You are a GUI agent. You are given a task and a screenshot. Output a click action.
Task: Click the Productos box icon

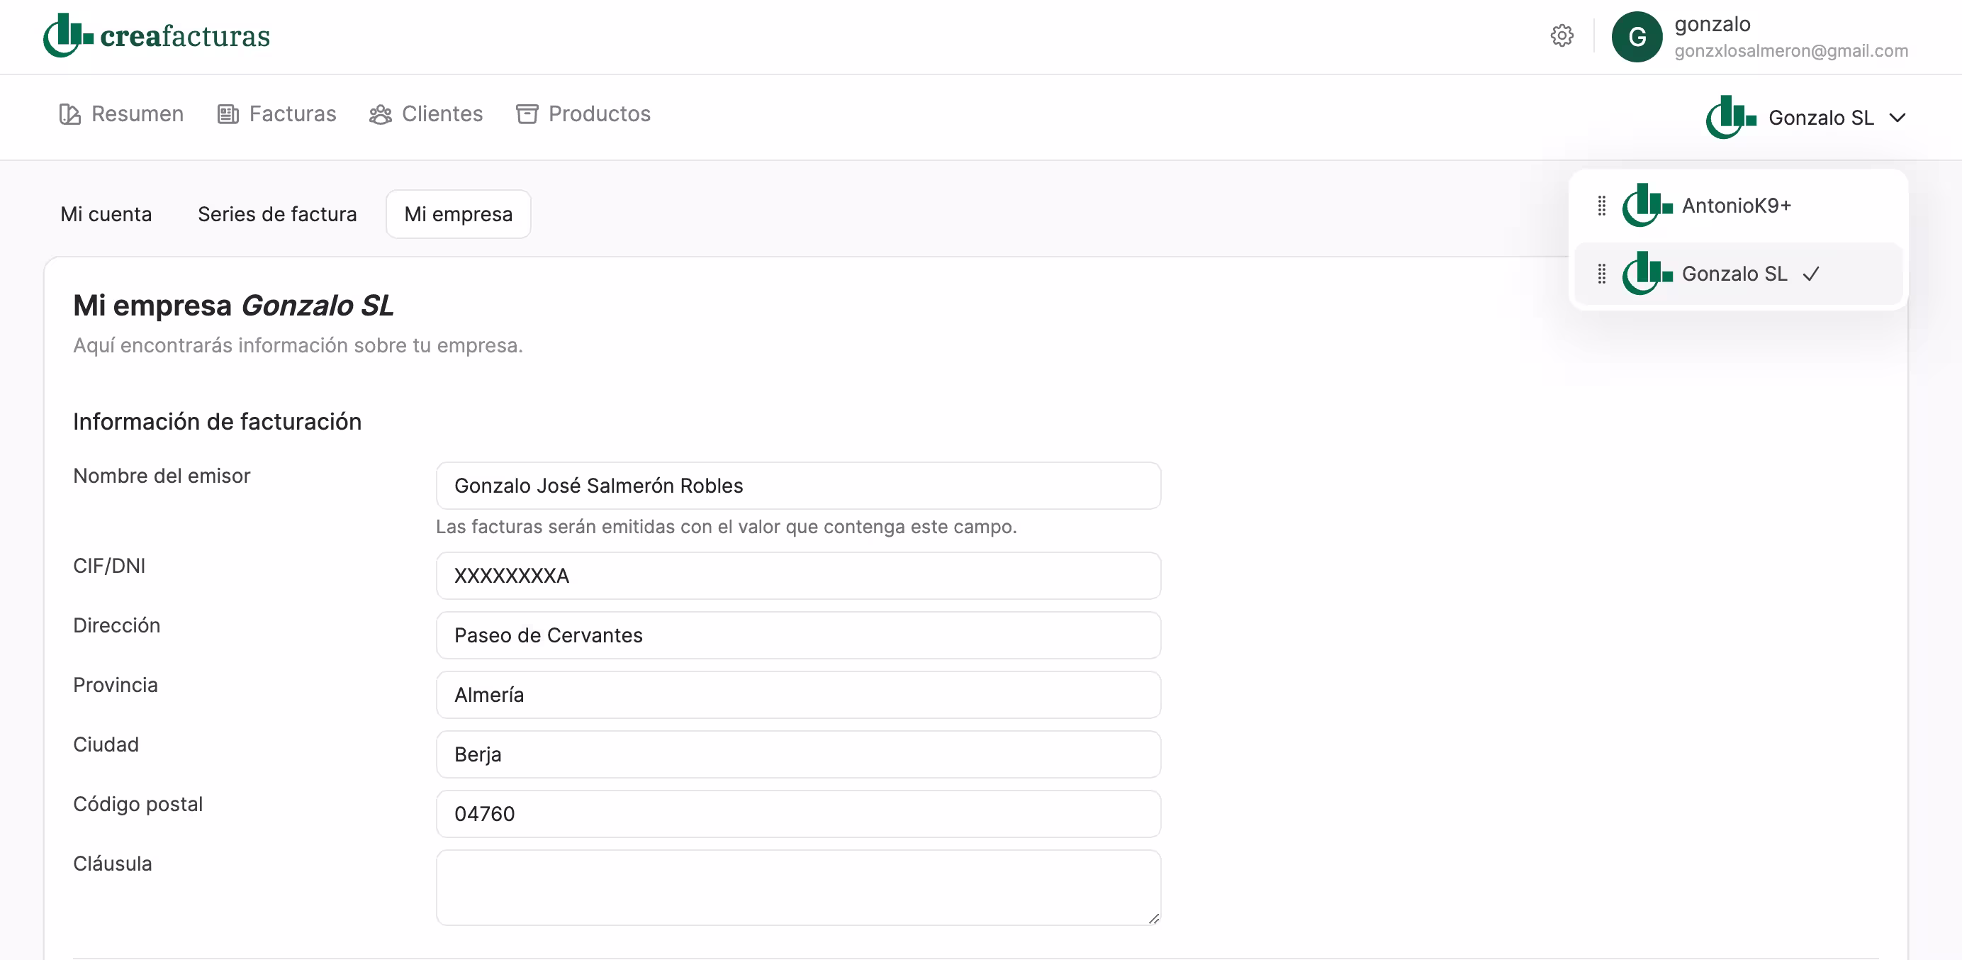pyautogui.click(x=527, y=114)
